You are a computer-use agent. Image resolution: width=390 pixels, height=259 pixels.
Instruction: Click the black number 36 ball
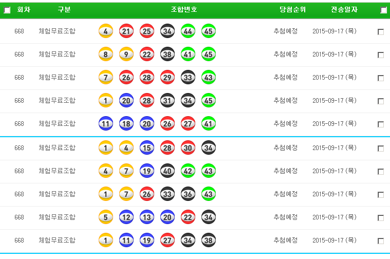[188, 194]
